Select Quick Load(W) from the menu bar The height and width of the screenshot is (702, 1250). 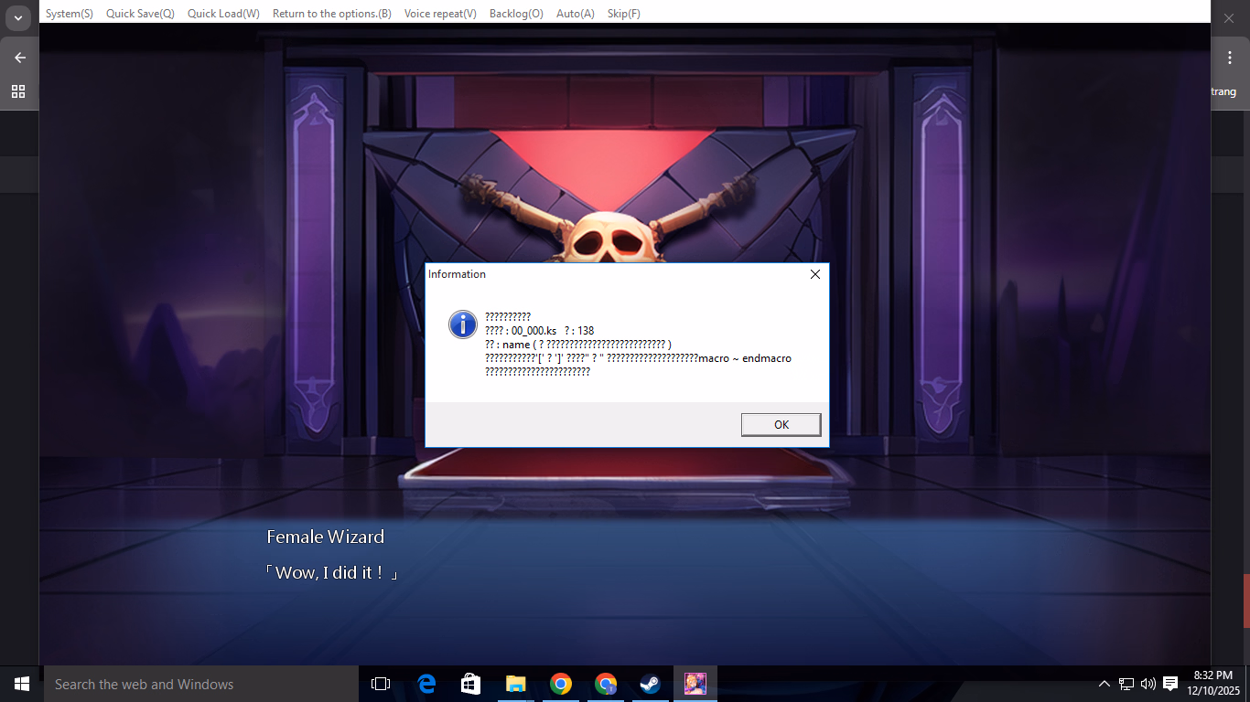tap(223, 14)
